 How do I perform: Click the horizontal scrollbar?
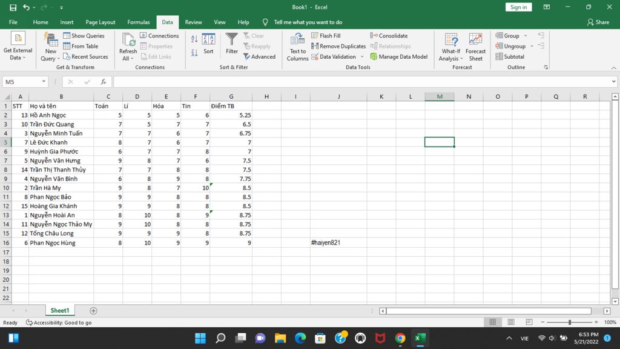[489, 311]
